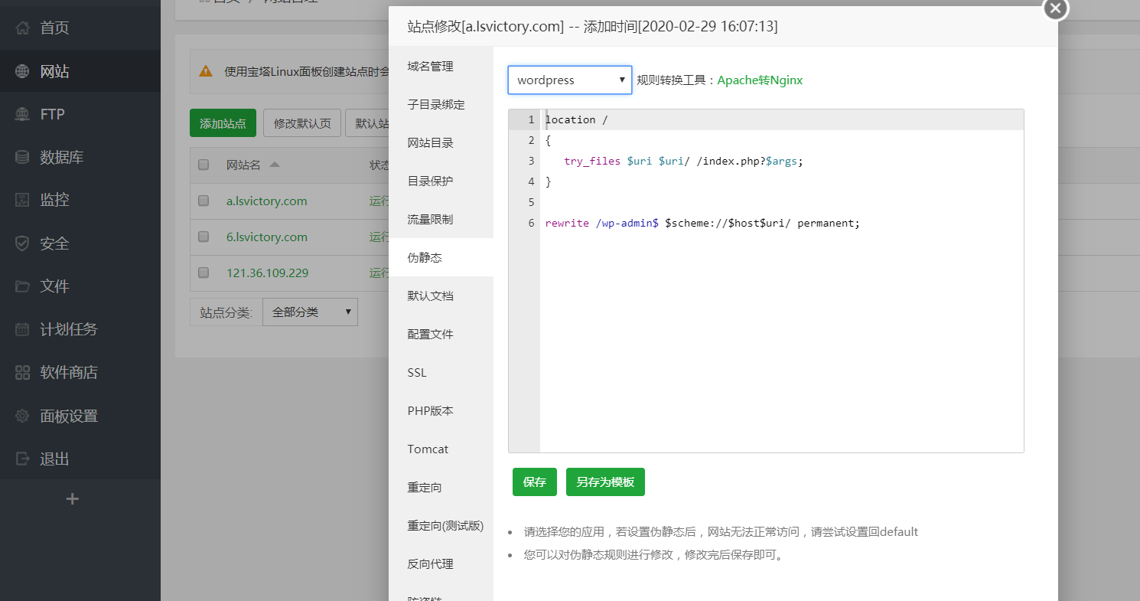Click 另存为模板 button

point(605,482)
